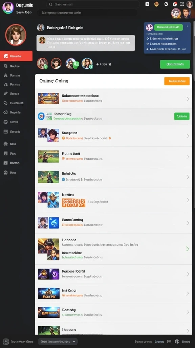Image resolution: width=195 pixels, height=348 pixels.
Task: Click the rainbow-ringed avatar at top left
Action: [8, 8]
